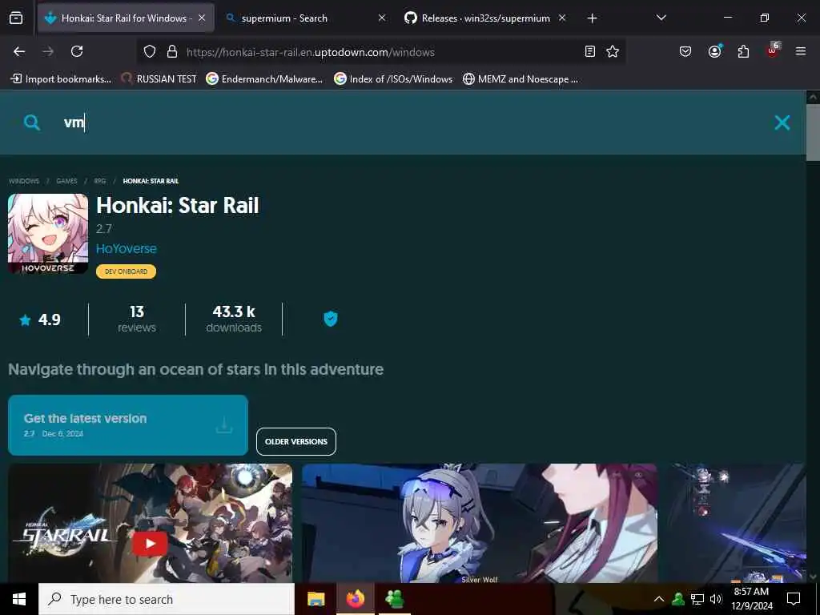Open File Explorer from taskbar

point(316,599)
